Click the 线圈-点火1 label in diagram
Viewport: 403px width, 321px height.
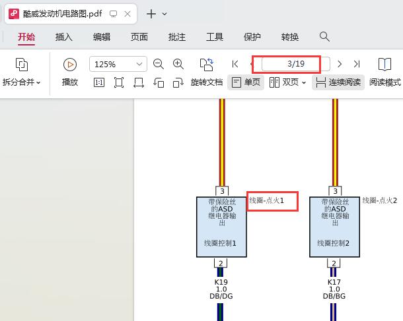[266, 200]
